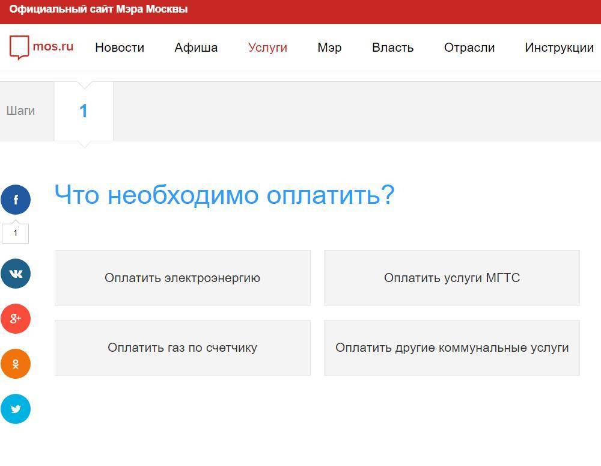Viewport: 601px width, 466px height.
Task: Go to the Услуги section
Action: tap(267, 48)
